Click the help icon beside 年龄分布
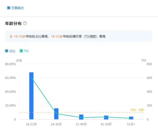The width and height of the screenshot is (158, 129). 25,23
